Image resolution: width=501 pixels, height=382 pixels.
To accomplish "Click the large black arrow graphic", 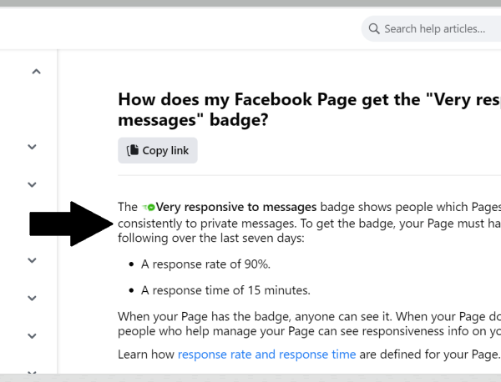I will pos(71,224).
